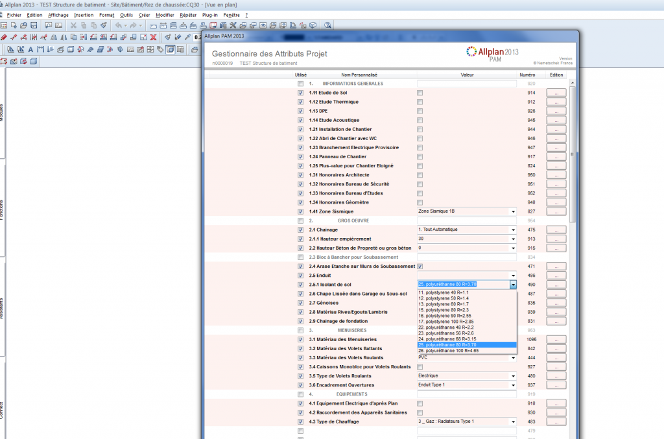Select the letter A text tool
Screen dimensions: 664x439
pyautogui.click(x=30, y=49)
